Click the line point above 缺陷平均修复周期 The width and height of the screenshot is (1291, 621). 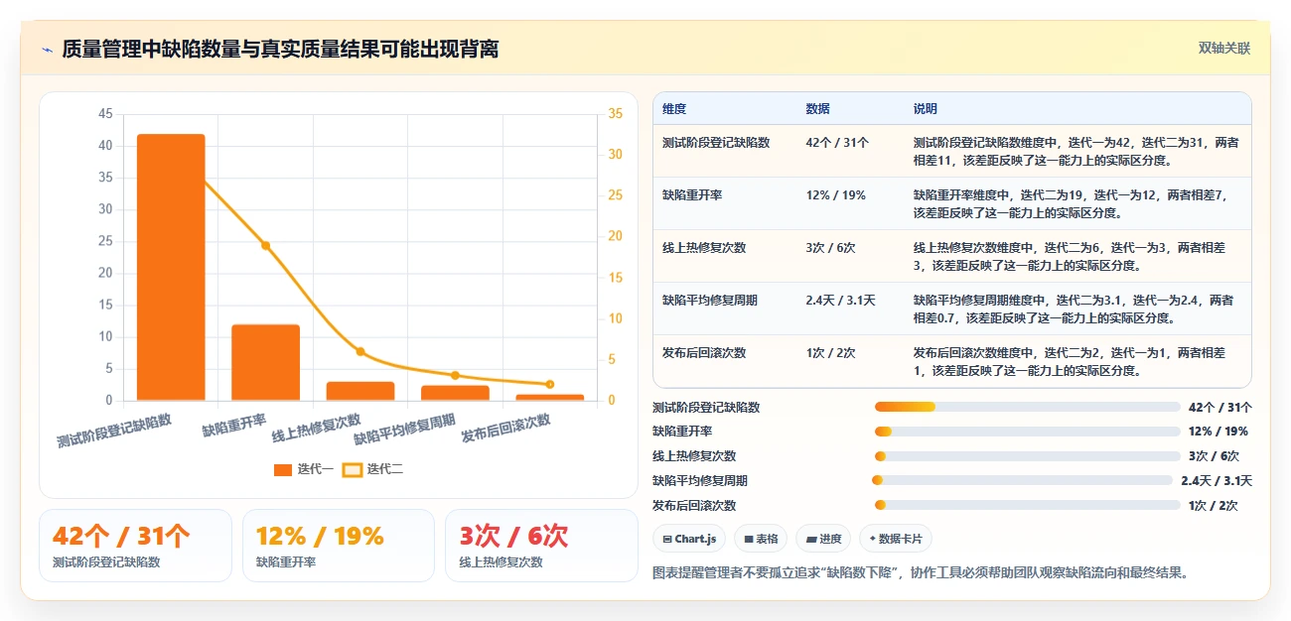[x=455, y=375]
